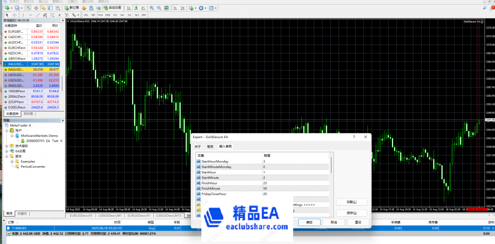Select the FridayCloseHour parameter row
The height and width of the screenshot is (244, 495).
click(x=263, y=194)
